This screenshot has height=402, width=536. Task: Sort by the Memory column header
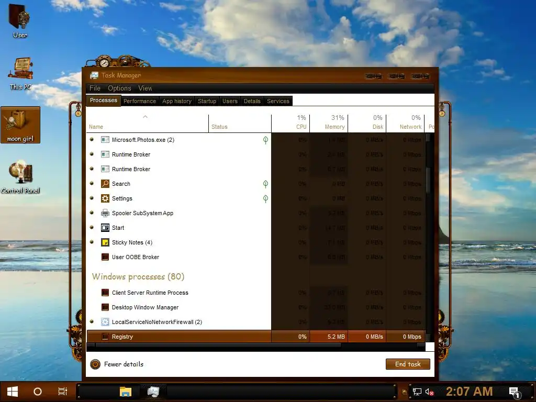(x=329, y=123)
